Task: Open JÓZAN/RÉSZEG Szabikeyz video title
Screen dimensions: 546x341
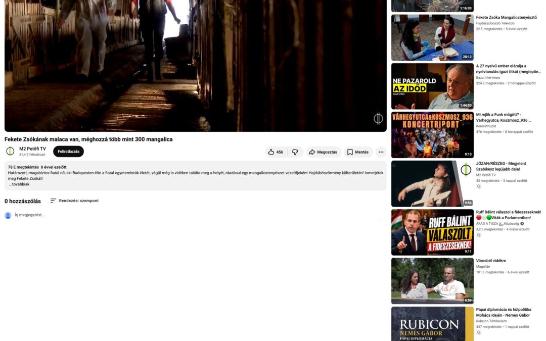Action: point(501,166)
